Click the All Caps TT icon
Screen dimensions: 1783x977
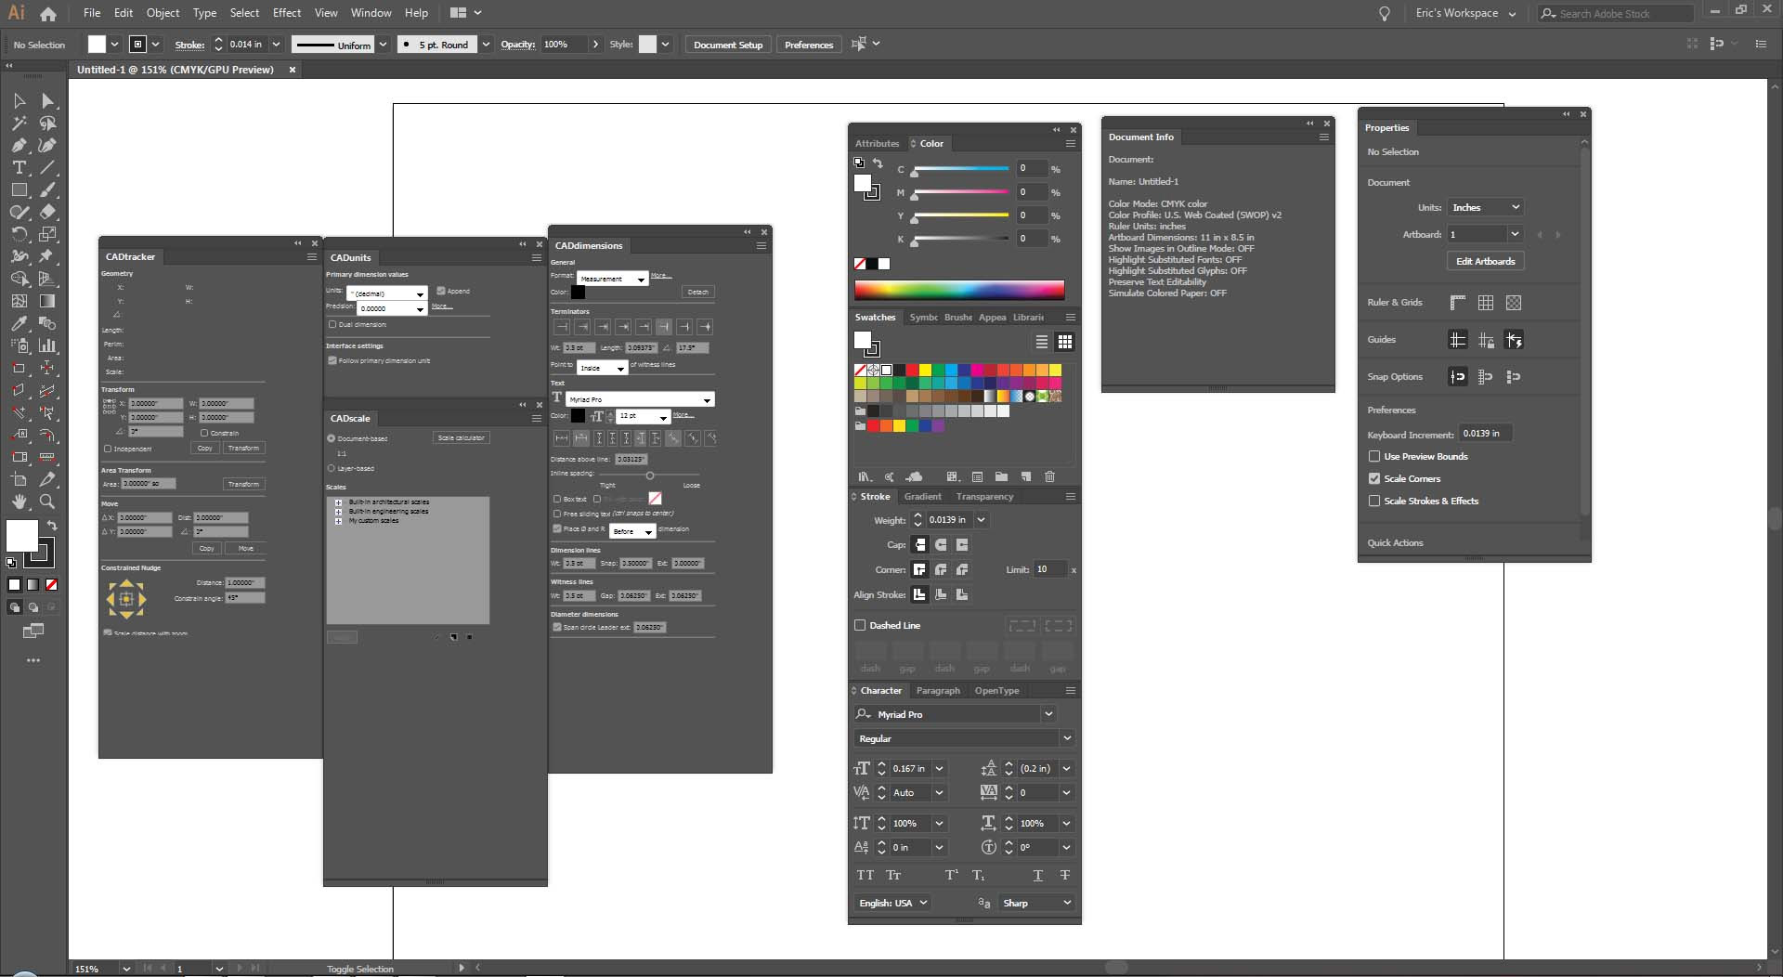(x=865, y=875)
